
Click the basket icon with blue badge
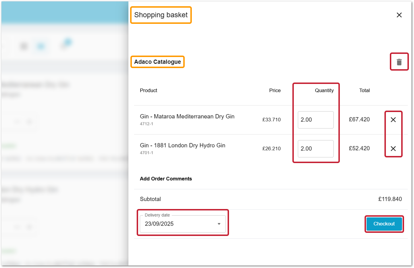tap(65, 45)
